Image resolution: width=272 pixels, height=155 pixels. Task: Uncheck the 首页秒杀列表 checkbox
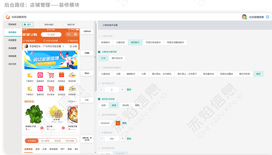pos(99,99)
